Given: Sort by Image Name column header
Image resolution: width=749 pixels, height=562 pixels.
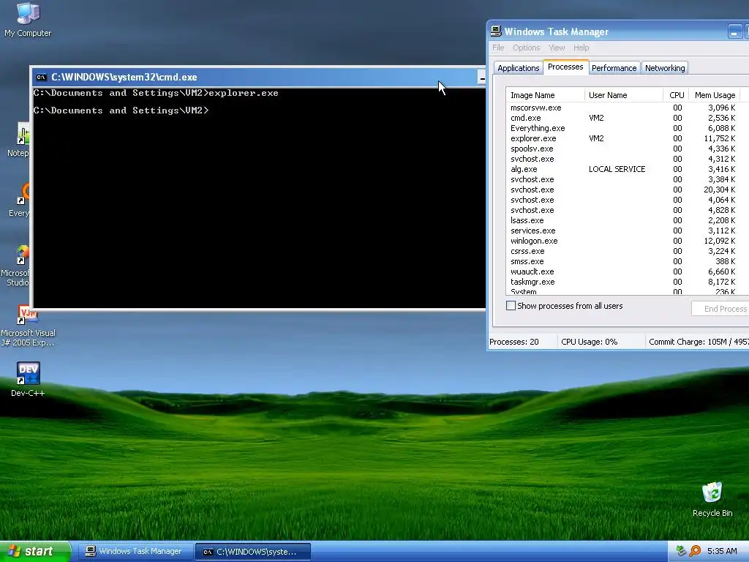Looking at the screenshot, I should [545, 95].
